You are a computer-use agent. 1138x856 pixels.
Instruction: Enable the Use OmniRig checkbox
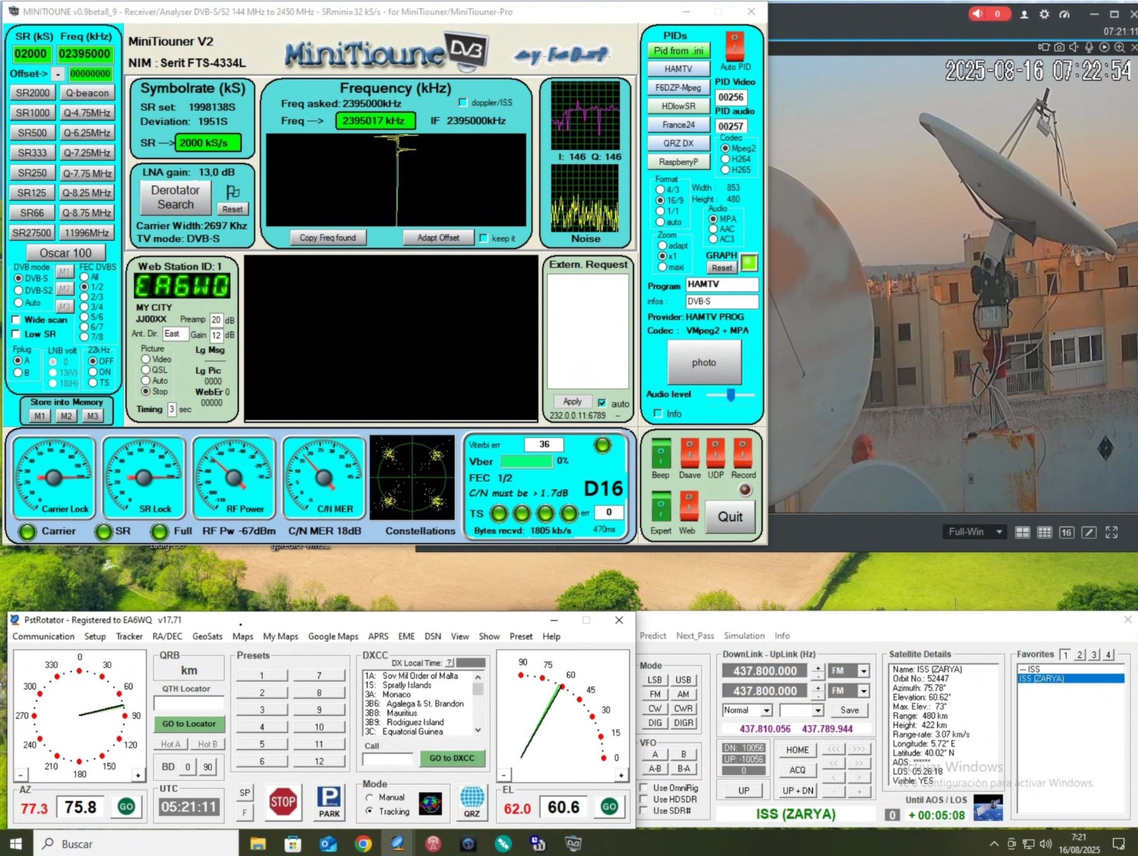(644, 788)
